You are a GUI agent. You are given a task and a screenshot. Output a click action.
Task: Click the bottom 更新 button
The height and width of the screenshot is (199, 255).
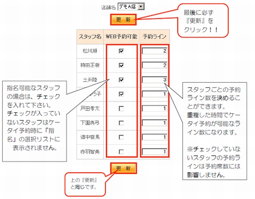point(123,168)
